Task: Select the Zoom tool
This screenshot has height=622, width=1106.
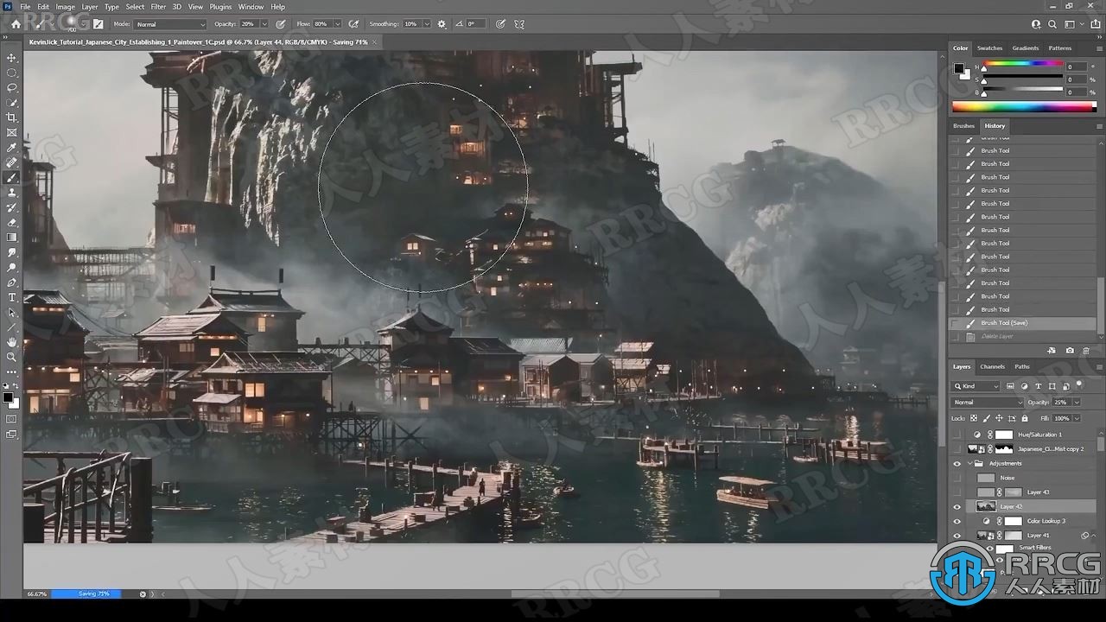Action: point(11,357)
